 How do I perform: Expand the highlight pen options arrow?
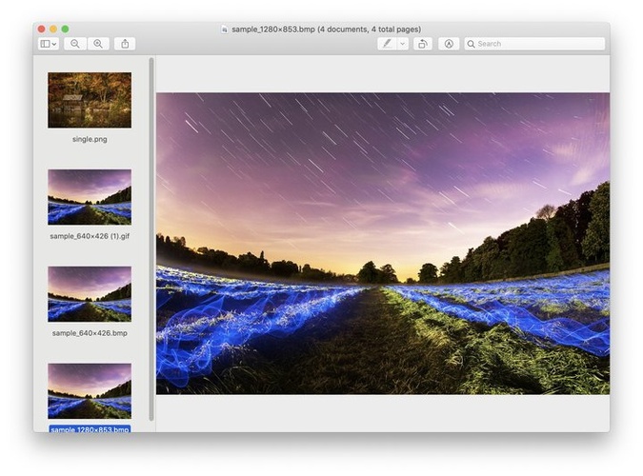pos(403,44)
